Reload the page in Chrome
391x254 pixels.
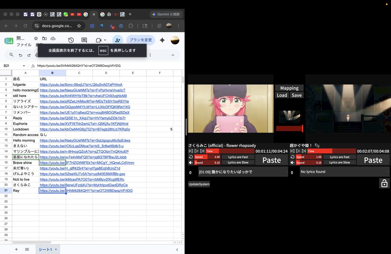(25, 26)
